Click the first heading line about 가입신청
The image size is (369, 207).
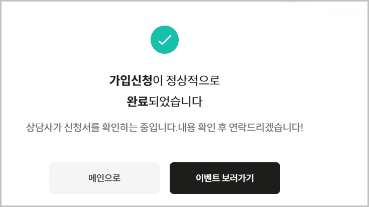[165, 80]
